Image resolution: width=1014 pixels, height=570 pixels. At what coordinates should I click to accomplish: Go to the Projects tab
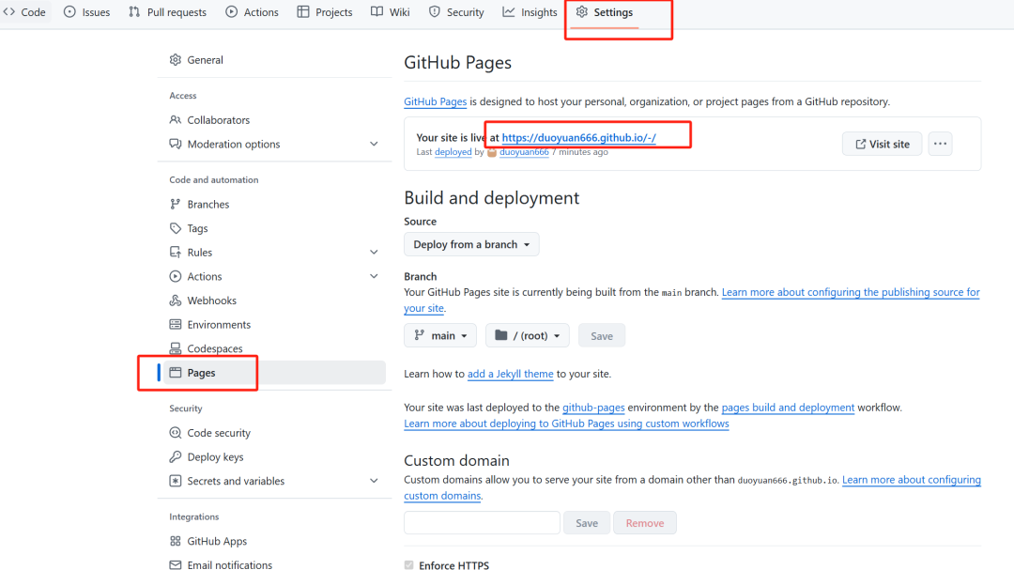[325, 12]
